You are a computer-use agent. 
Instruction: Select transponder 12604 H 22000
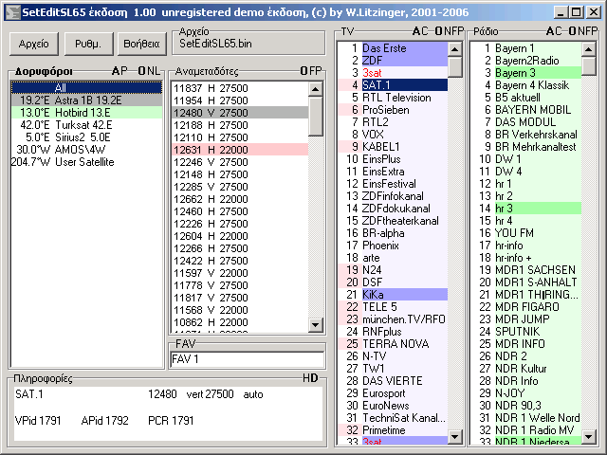240,236
